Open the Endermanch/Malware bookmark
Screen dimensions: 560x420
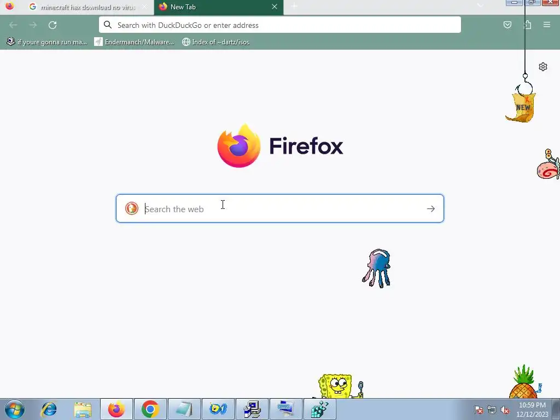134,42
